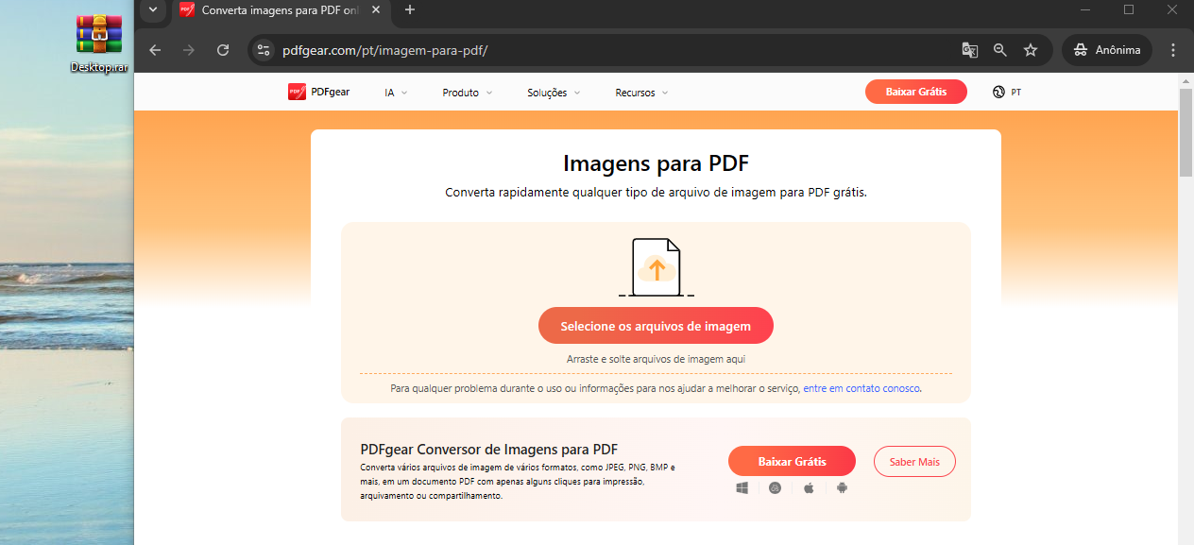Click the Android platform icon
This screenshot has height=545, width=1194.
click(x=842, y=488)
